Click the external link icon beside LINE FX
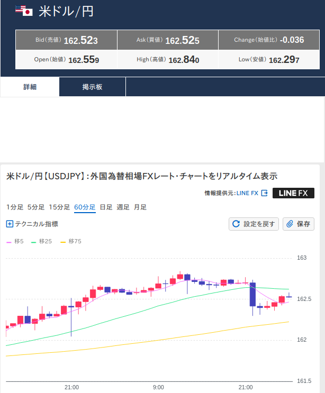 point(264,193)
